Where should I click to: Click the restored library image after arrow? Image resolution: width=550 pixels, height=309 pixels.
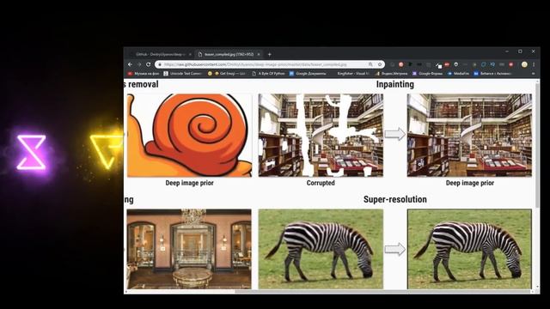[x=469, y=136]
